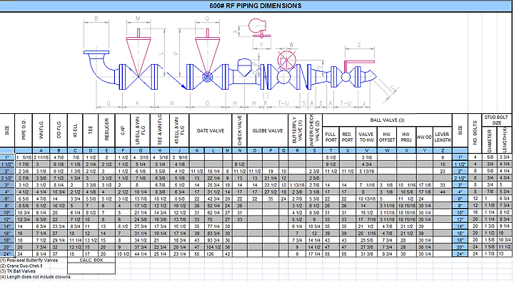Click the 'HW PROJ' header cell
The height and width of the screenshot is (282, 514).
pyautogui.click(x=406, y=137)
